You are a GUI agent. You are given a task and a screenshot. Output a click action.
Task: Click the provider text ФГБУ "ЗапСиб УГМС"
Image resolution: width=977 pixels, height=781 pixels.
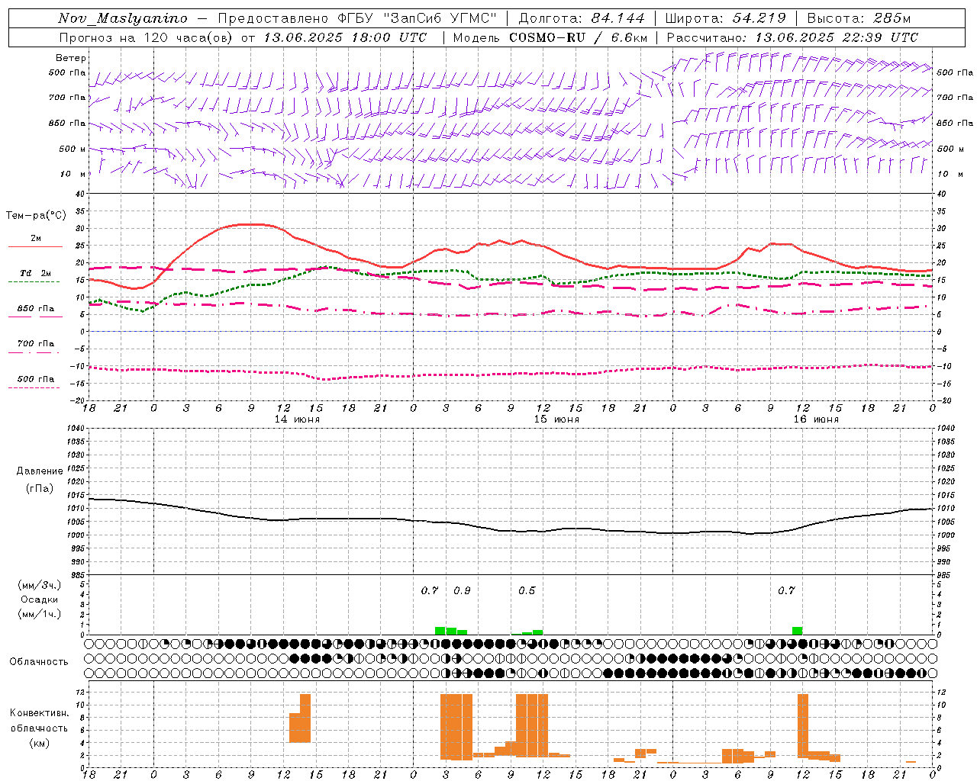[x=418, y=18]
